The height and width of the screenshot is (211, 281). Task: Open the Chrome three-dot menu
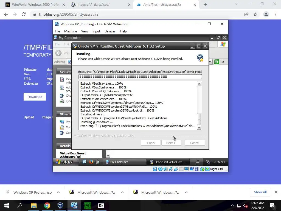[x=275, y=14]
